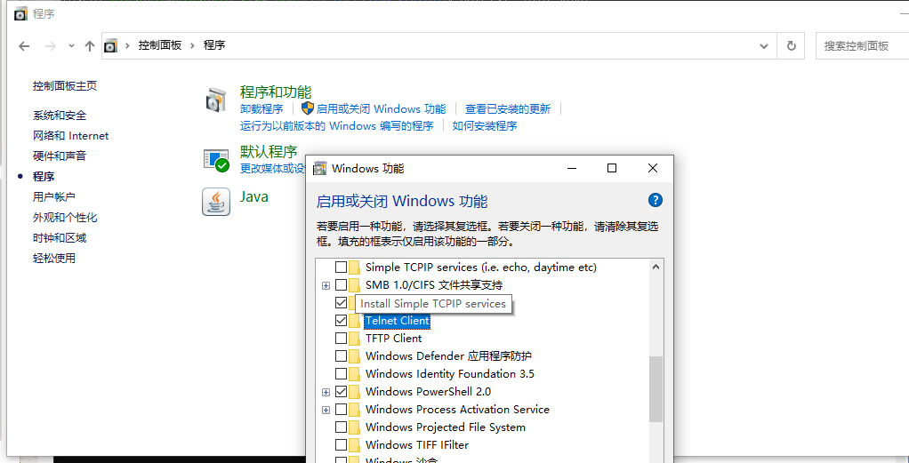Click the Java coffee cup icon
This screenshot has width=909, height=463.
tap(216, 203)
